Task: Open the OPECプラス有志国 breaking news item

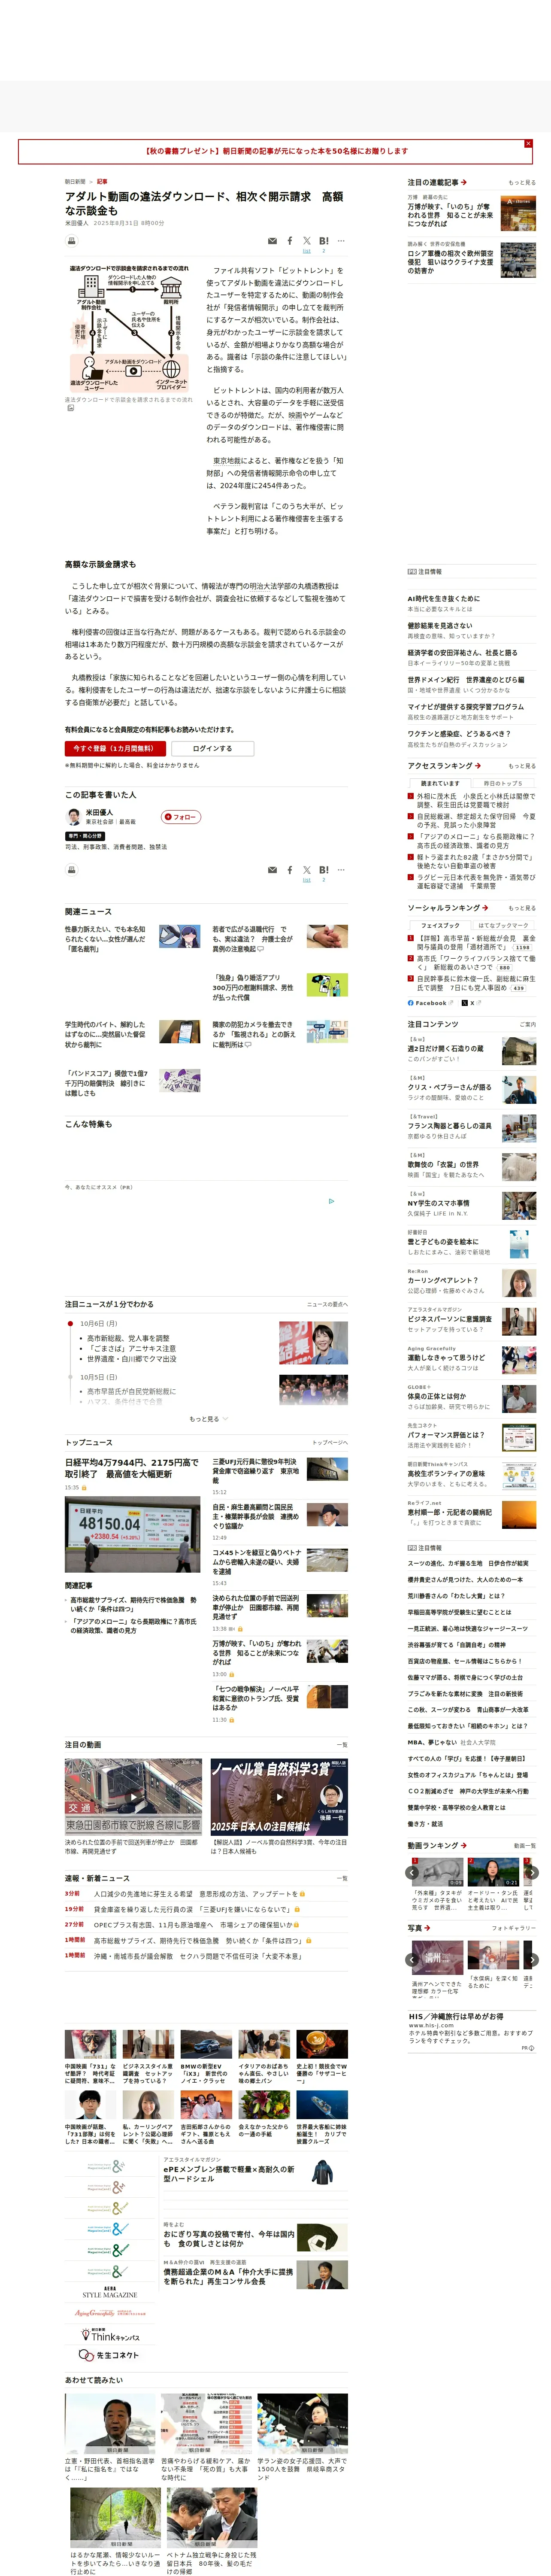Action: 193,1925
